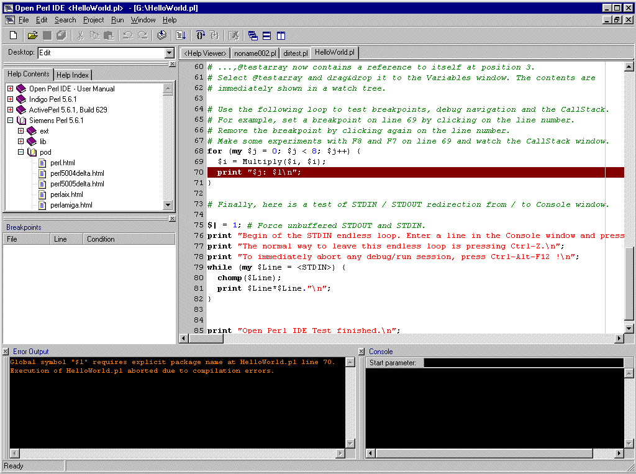636x474 pixels.
Task: Toggle breakpoint on line number 81
Action: (198, 288)
